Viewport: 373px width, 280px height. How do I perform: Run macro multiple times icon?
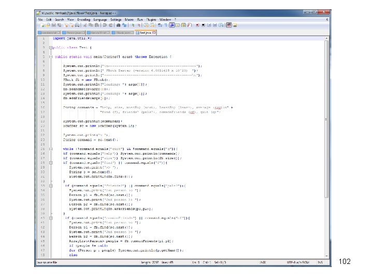pos(215,25)
